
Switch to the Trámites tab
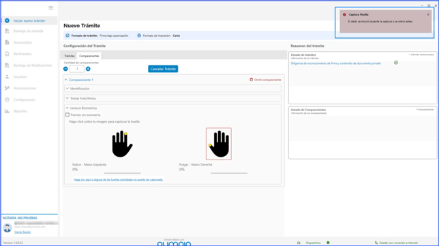coord(69,56)
